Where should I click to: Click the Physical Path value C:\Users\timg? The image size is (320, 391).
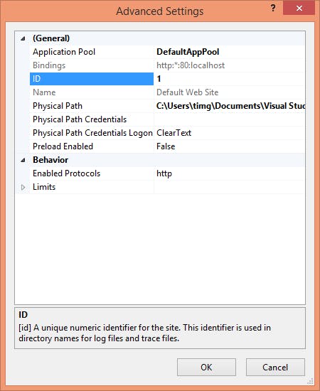point(230,106)
